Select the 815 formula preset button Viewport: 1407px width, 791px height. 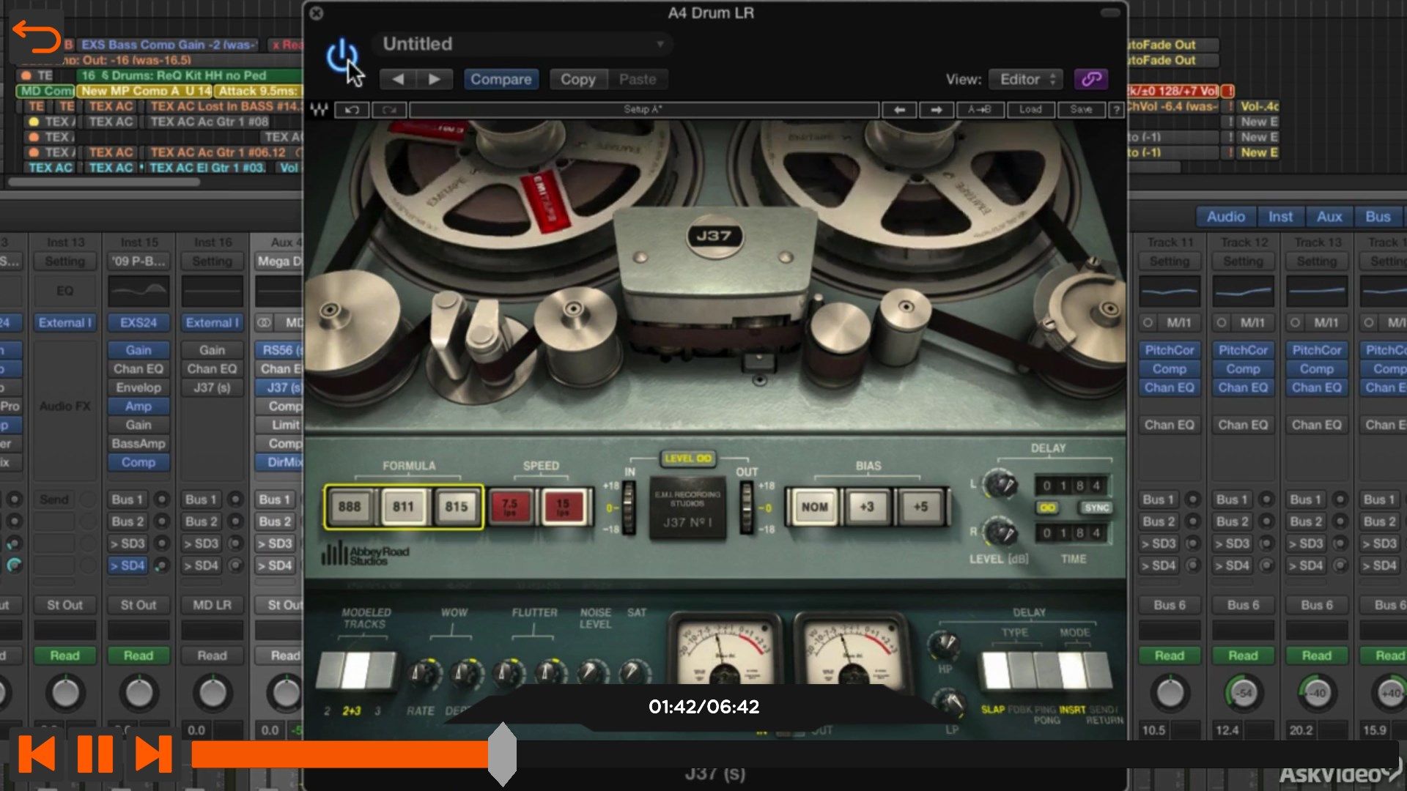coord(454,506)
